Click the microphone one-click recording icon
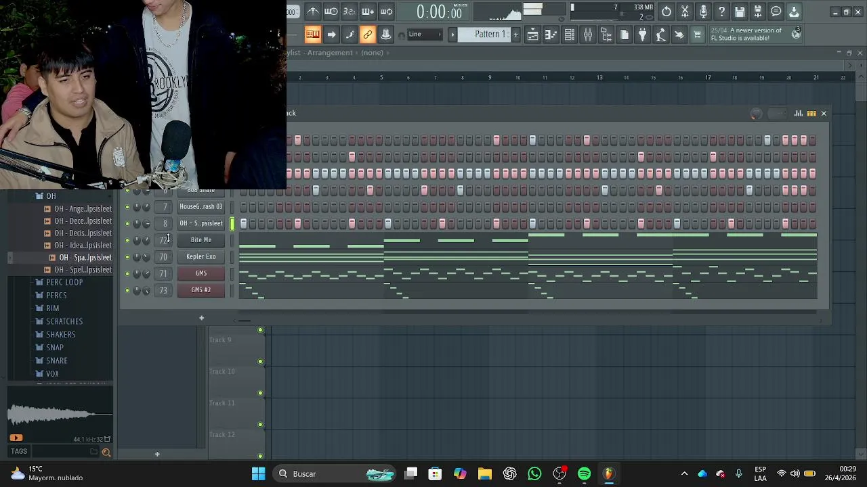Image resolution: width=867 pixels, height=487 pixels. point(703,11)
